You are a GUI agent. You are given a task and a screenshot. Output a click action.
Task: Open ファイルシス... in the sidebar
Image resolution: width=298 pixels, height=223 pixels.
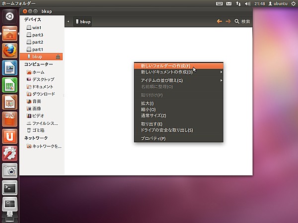pyautogui.click(x=41, y=123)
